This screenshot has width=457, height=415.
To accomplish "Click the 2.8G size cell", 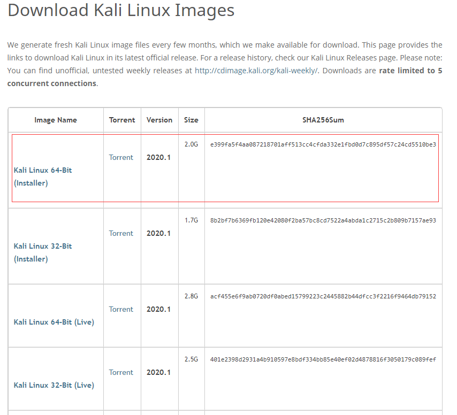I will coord(191,296).
